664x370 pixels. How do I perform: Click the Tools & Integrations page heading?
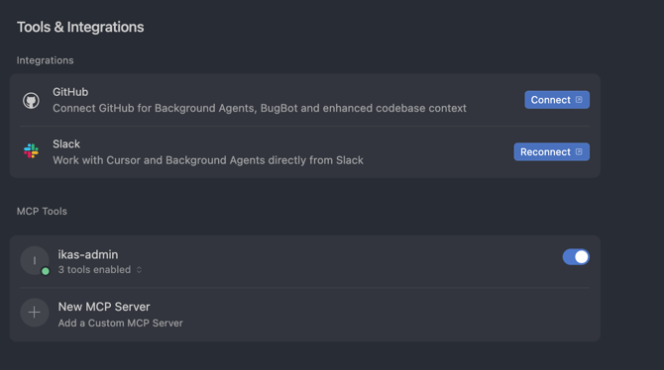[80, 27]
